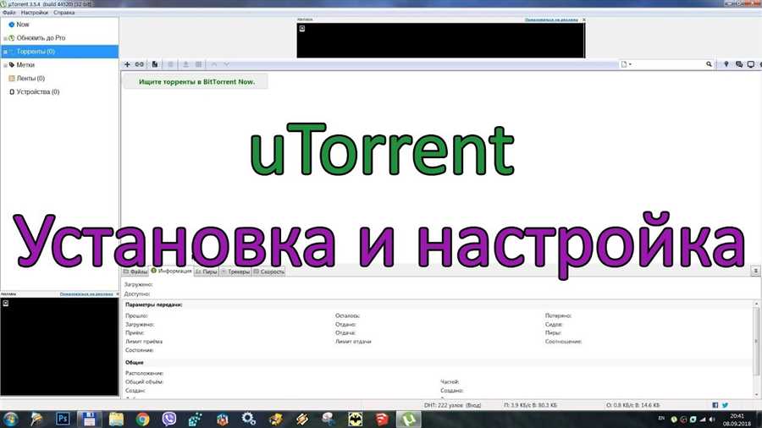Expand the Метки tree node
Screen dimensions: 762x428
pyautogui.click(x=5, y=65)
